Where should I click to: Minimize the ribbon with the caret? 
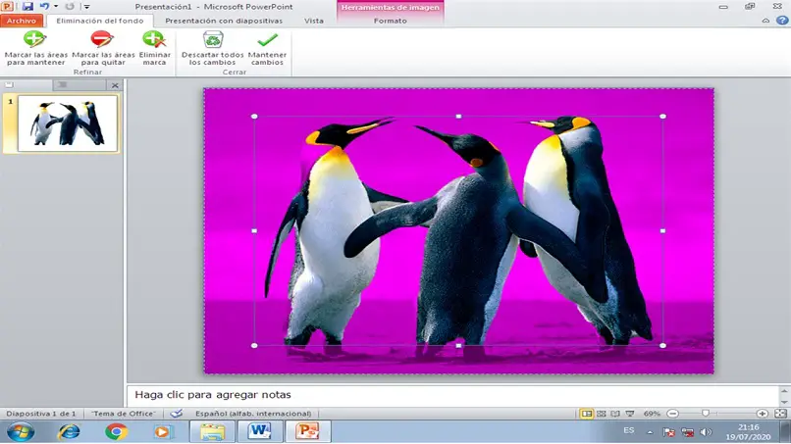(x=765, y=21)
